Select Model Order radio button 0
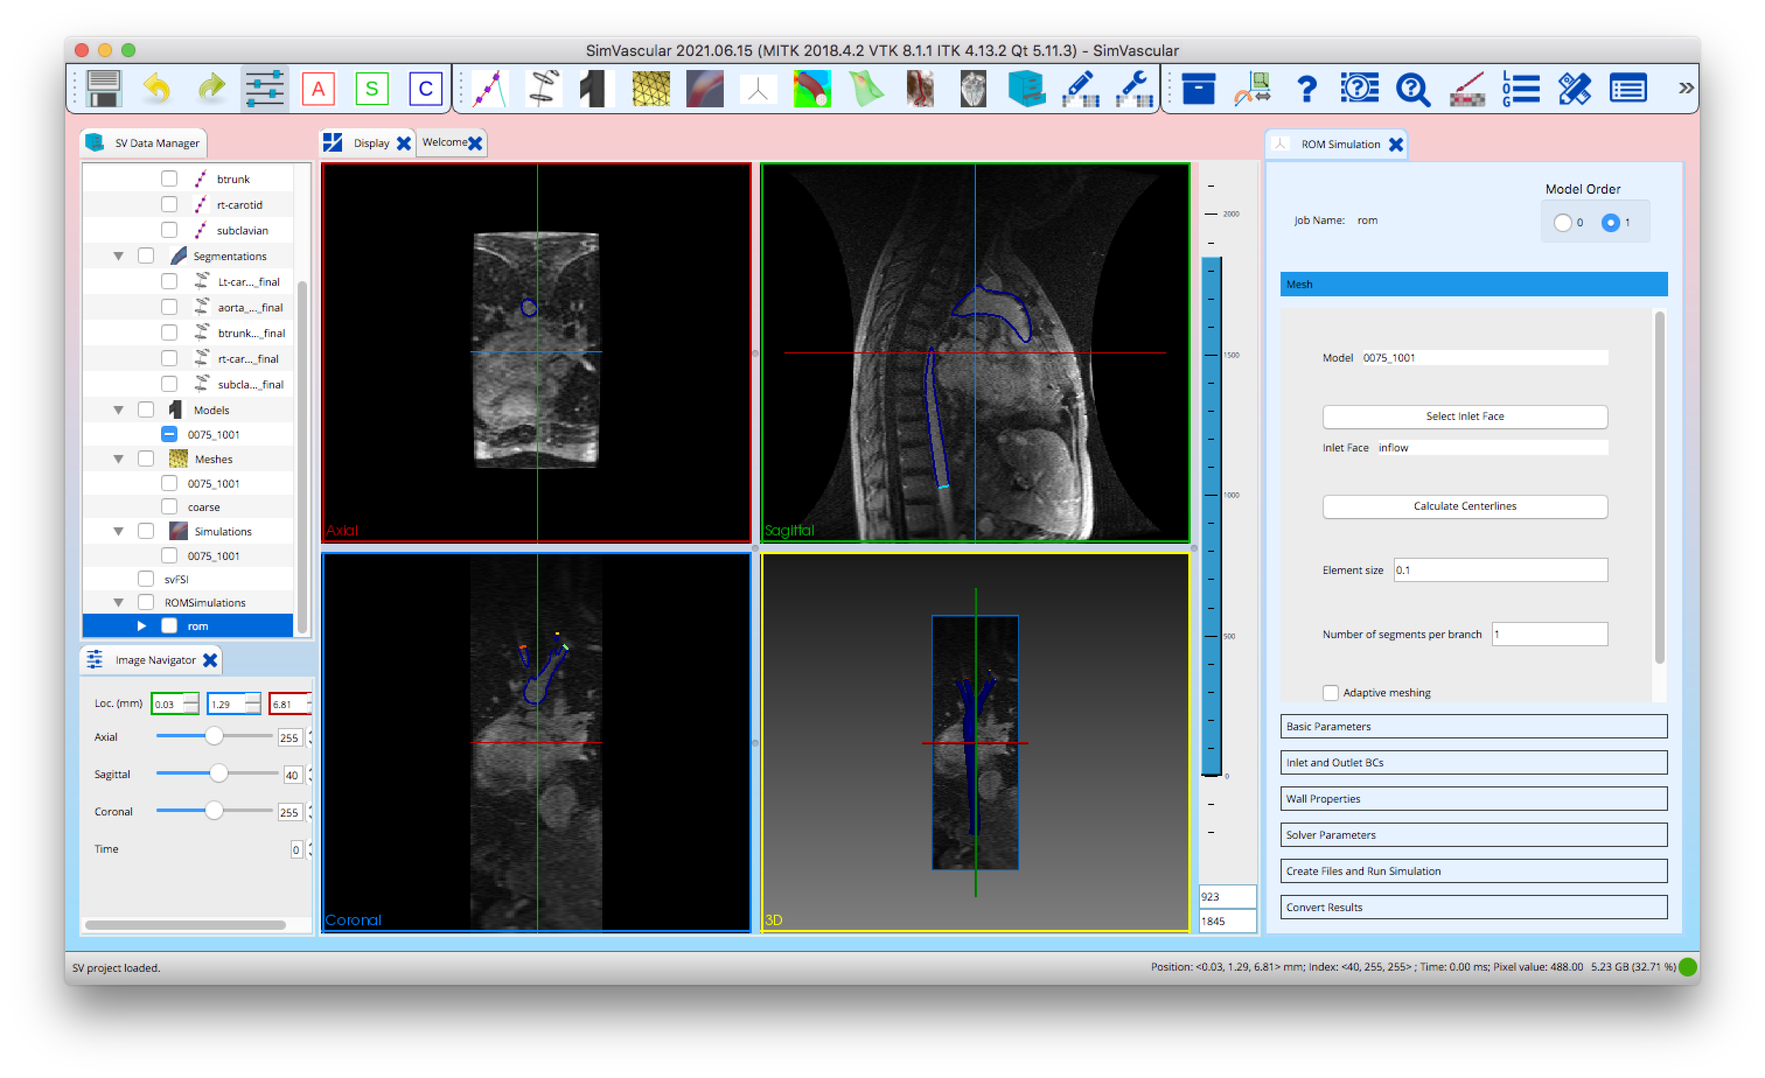 1564,223
